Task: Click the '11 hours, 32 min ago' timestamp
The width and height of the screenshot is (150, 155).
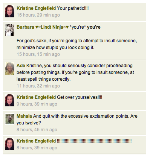Action: (38, 86)
